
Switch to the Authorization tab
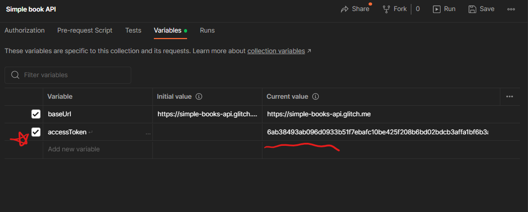[25, 31]
